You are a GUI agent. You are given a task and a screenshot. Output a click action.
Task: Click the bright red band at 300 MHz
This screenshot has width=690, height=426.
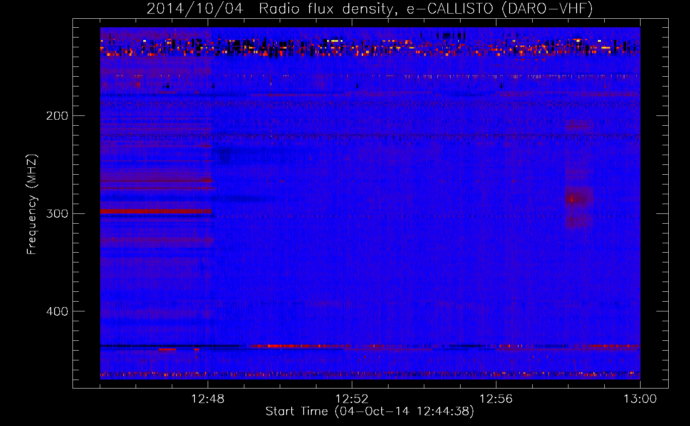click(x=156, y=211)
